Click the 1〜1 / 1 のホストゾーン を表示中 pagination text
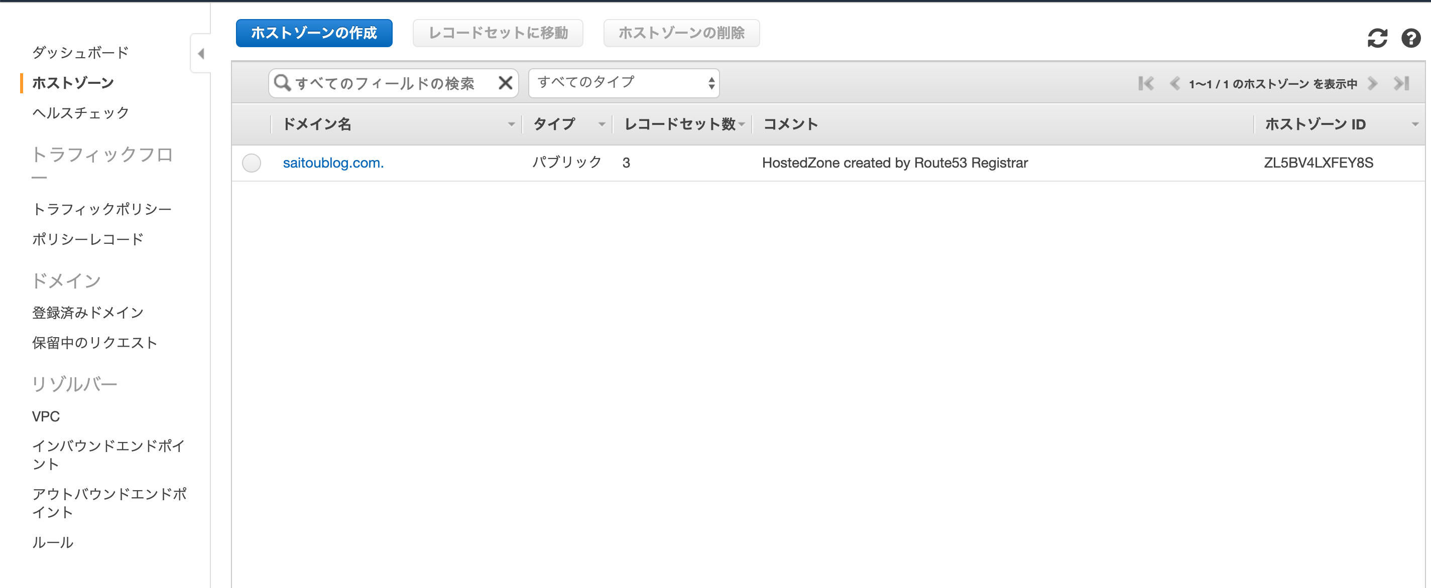The width and height of the screenshot is (1431, 588). (x=1273, y=84)
